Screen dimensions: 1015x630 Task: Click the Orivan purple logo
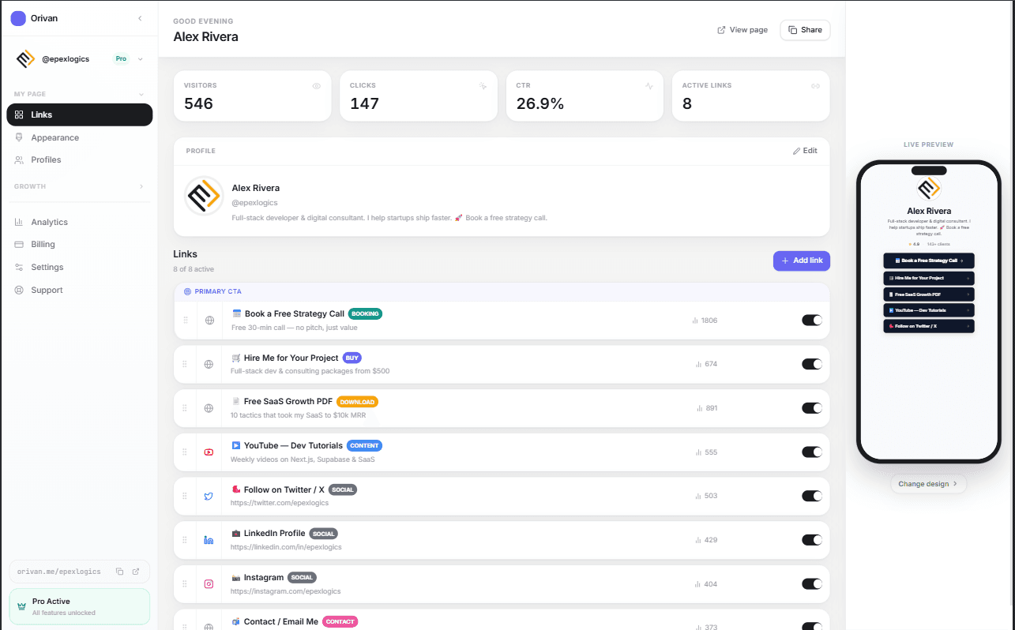18,18
